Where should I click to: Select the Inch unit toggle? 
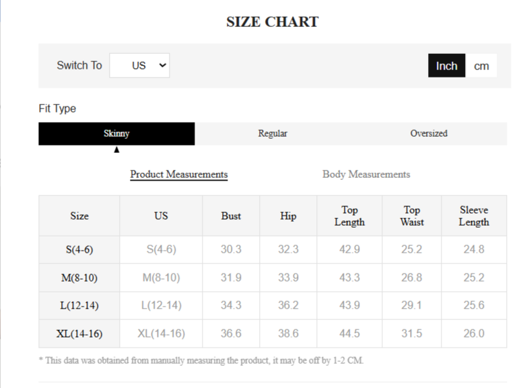tap(446, 65)
